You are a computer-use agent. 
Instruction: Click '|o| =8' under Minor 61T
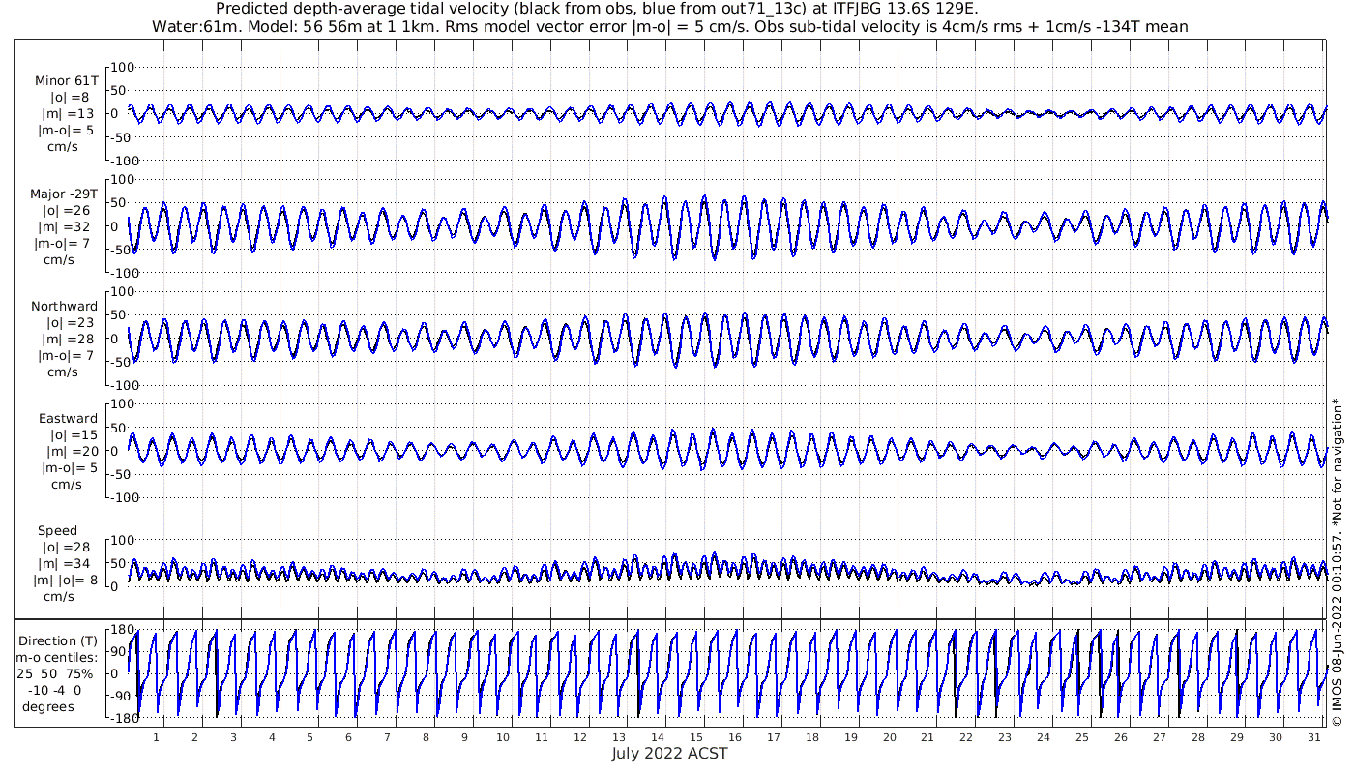(x=70, y=98)
